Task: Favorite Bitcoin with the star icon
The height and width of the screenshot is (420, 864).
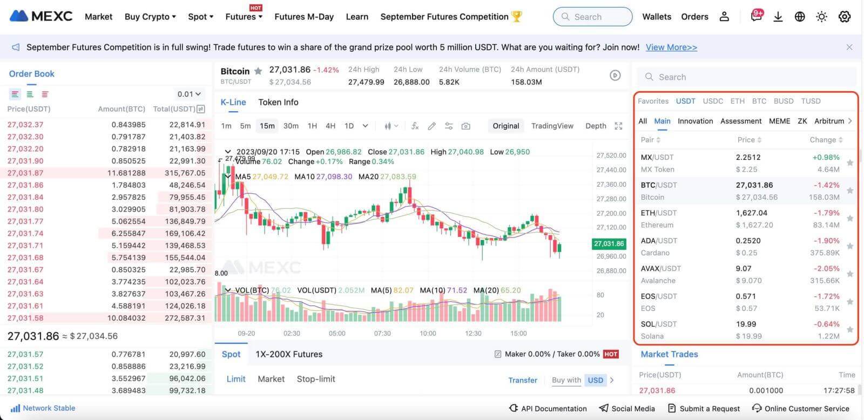Action: click(258, 71)
